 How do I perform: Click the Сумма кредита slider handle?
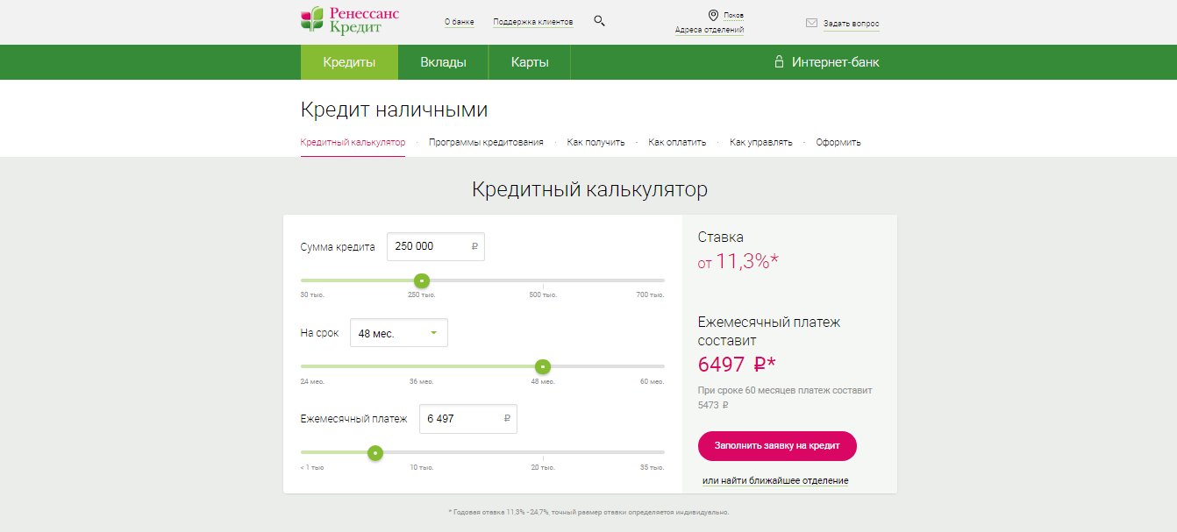pyautogui.click(x=422, y=280)
